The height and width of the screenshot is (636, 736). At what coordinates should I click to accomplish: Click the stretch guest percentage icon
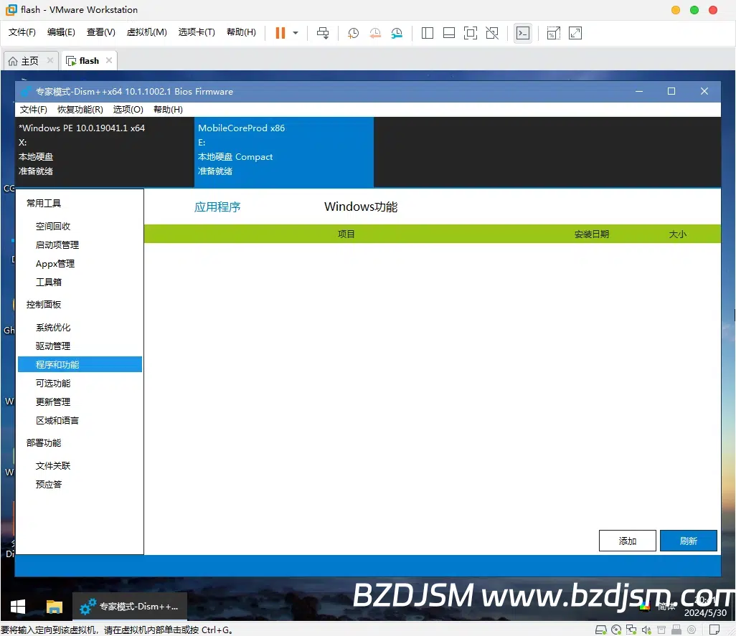point(553,33)
